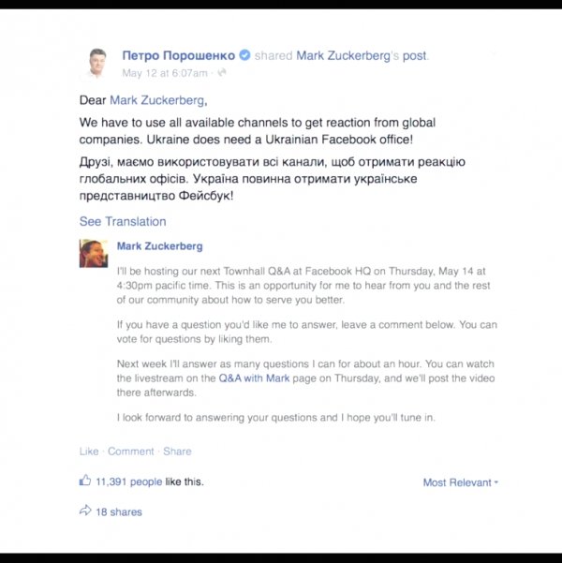This screenshot has height=563, width=562.
Task: Open Mark Zuckerberg's profile from the share header
Action: click(x=343, y=55)
